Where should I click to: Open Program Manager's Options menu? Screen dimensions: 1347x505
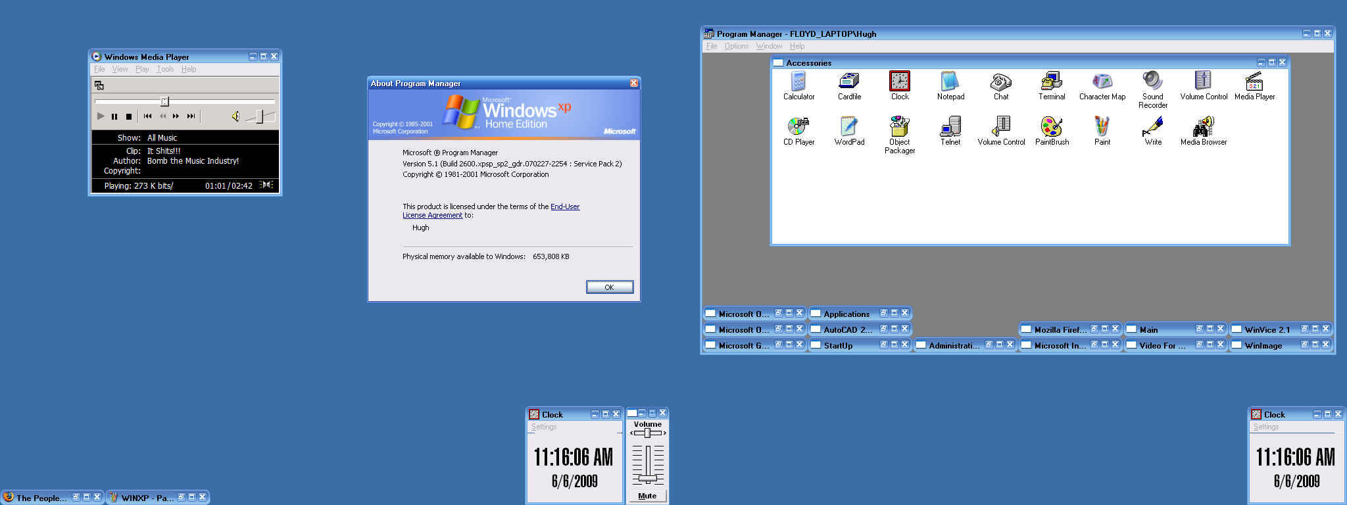tap(736, 46)
